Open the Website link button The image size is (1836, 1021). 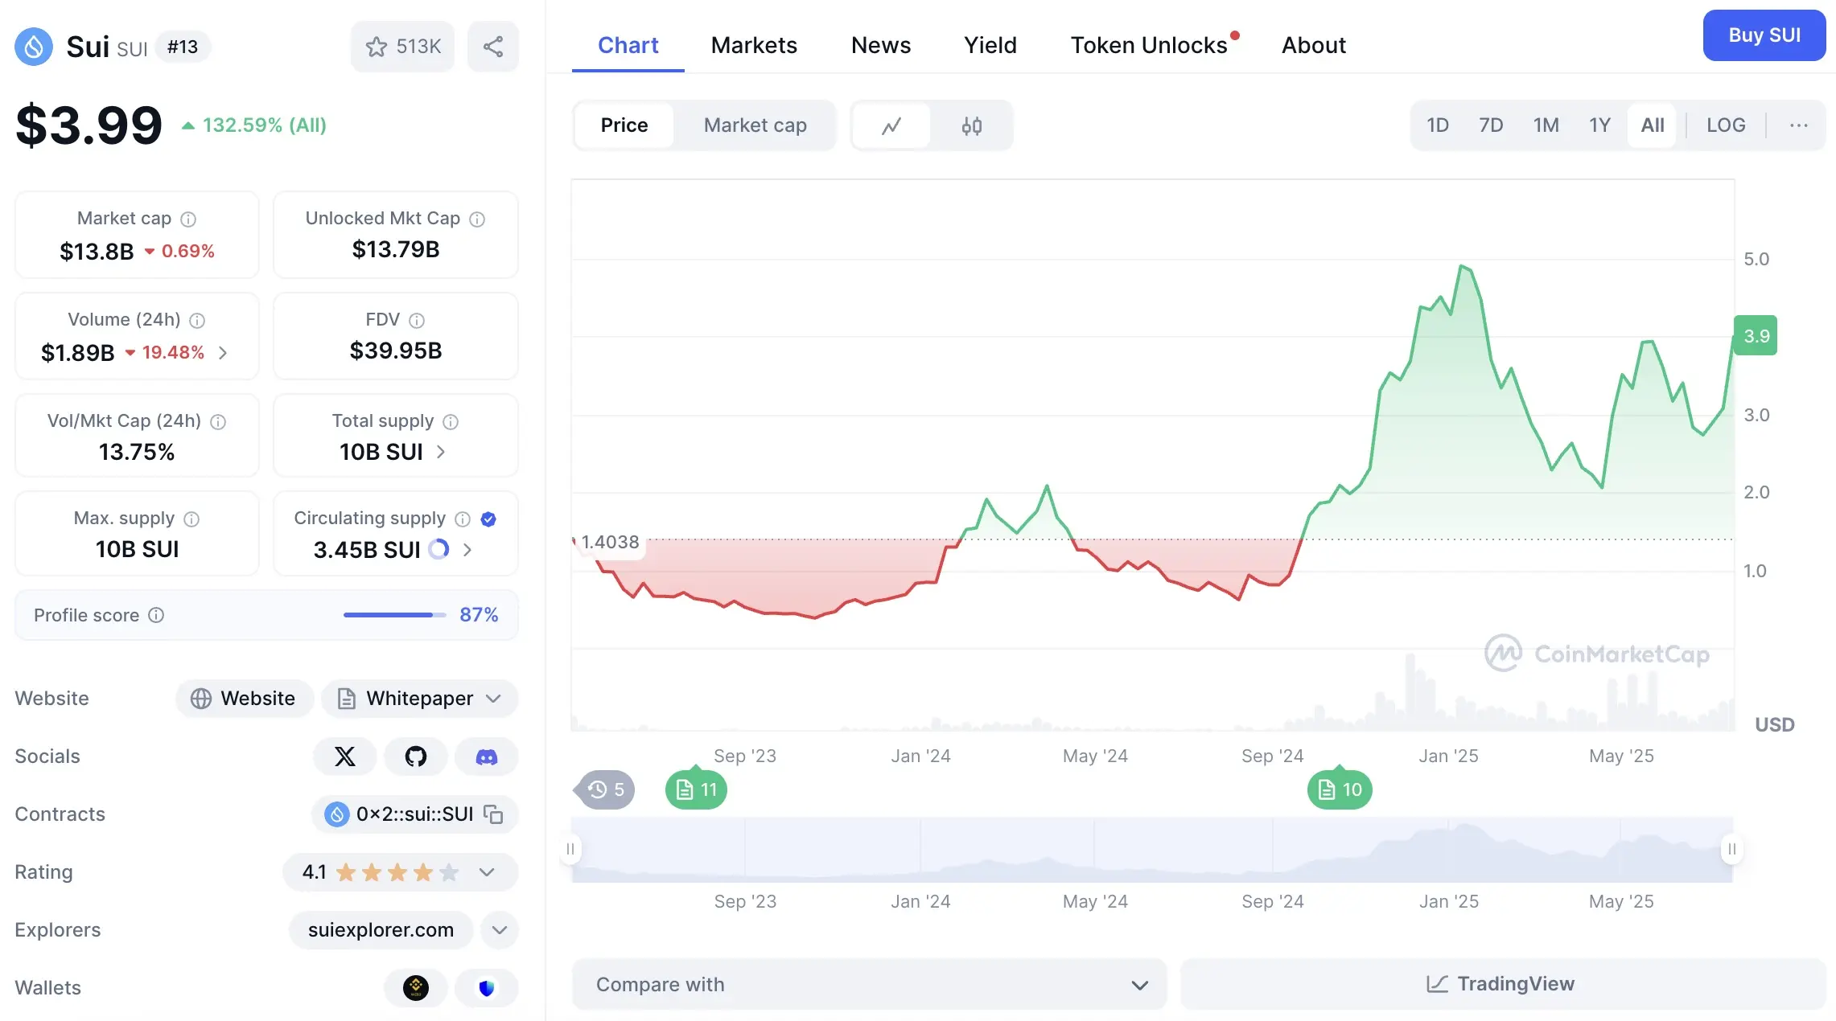[245, 699]
